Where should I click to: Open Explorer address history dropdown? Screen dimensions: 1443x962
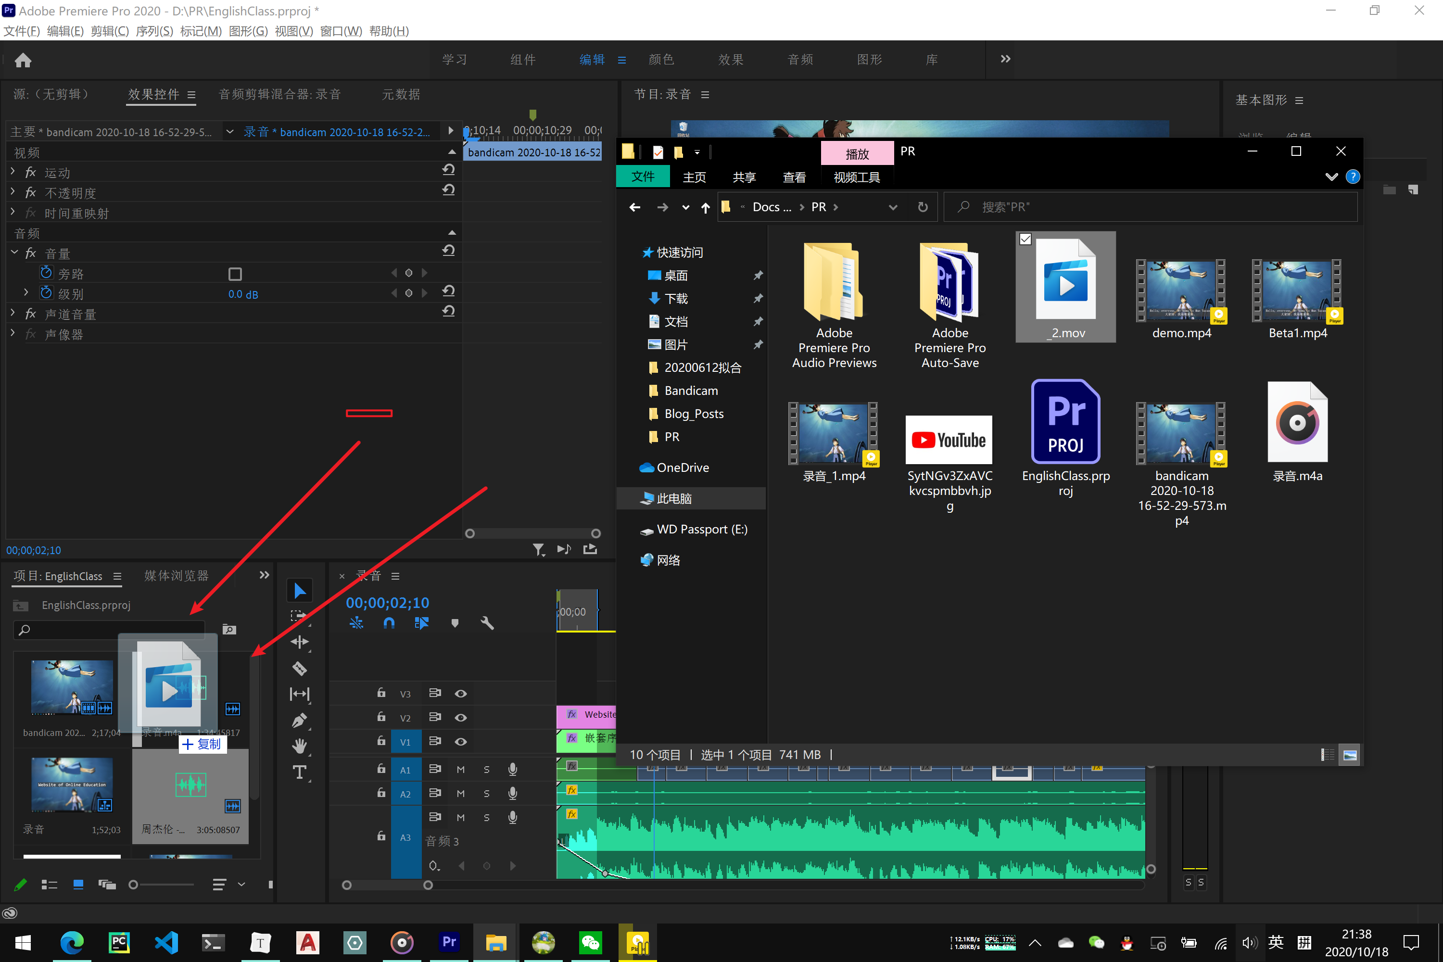coord(893,207)
